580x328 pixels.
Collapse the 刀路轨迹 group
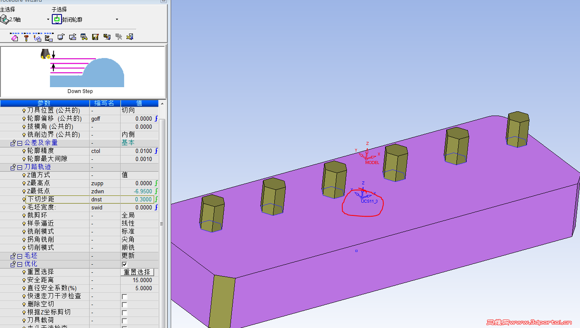pyautogui.click(x=20, y=167)
